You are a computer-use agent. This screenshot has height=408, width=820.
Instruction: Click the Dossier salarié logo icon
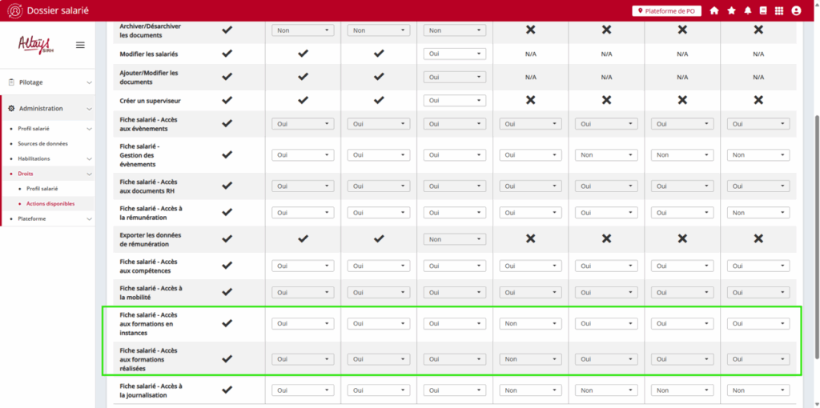point(14,10)
